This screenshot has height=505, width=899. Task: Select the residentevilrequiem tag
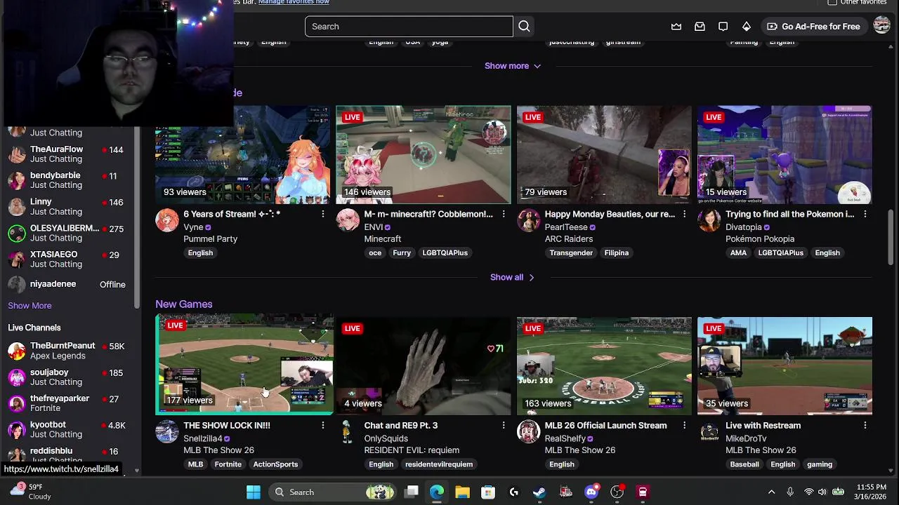(x=439, y=464)
